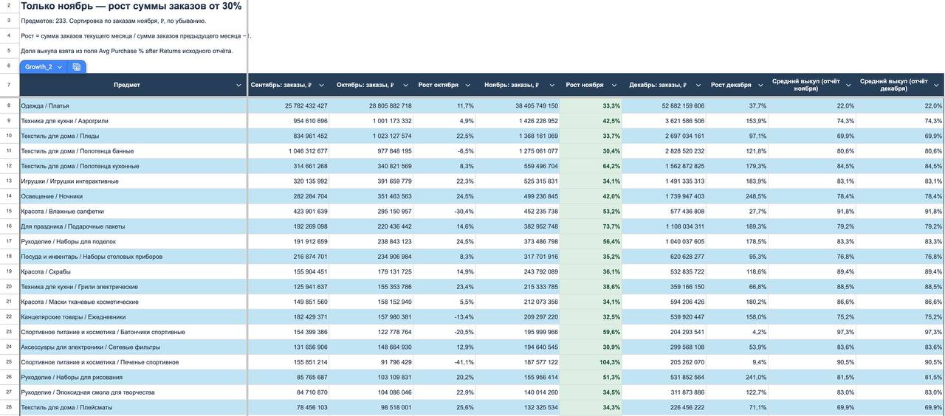945x416 pixels.
Task: Open Ноябрь: заказы column dropdown arrow
Action: tap(551, 86)
